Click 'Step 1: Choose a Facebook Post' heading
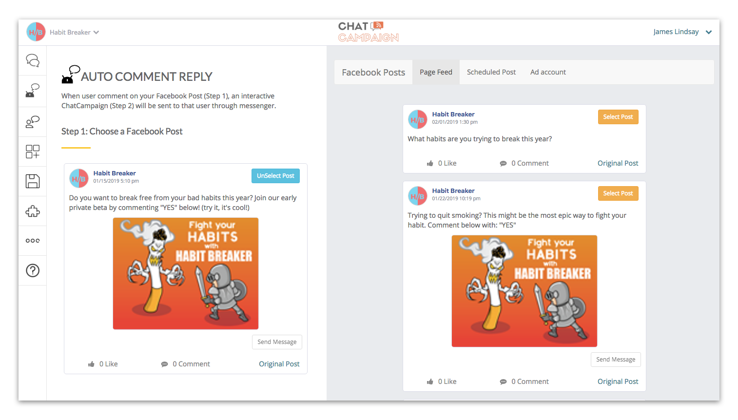738x420 pixels. pyautogui.click(x=122, y=132)
